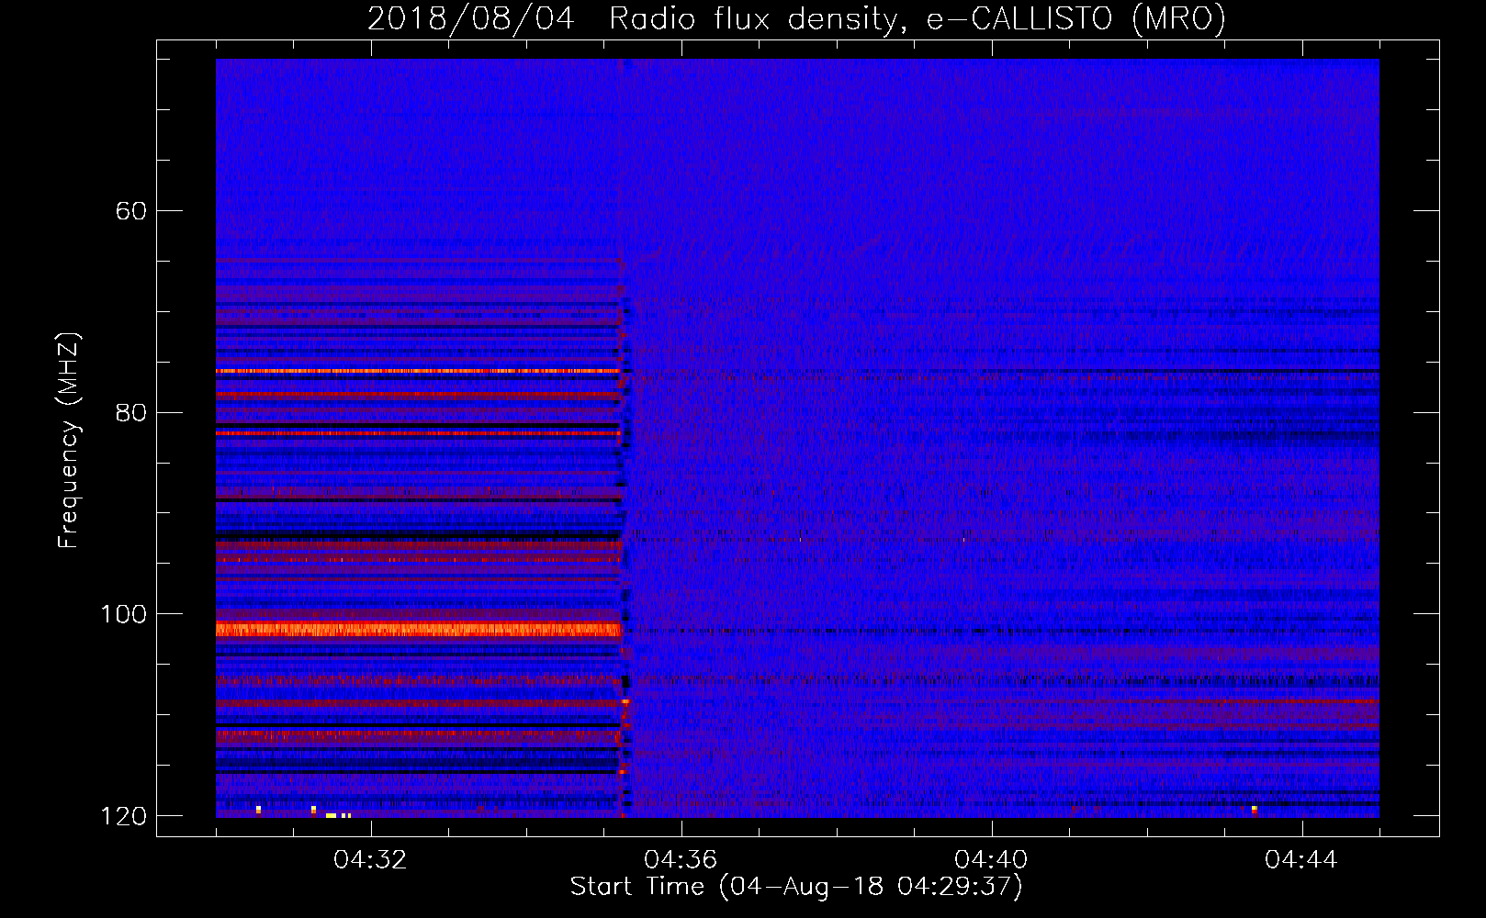This screenshot has width=1486, height=918.
Task: Click the 80 frequency tick label
Action: click(131, 412)
